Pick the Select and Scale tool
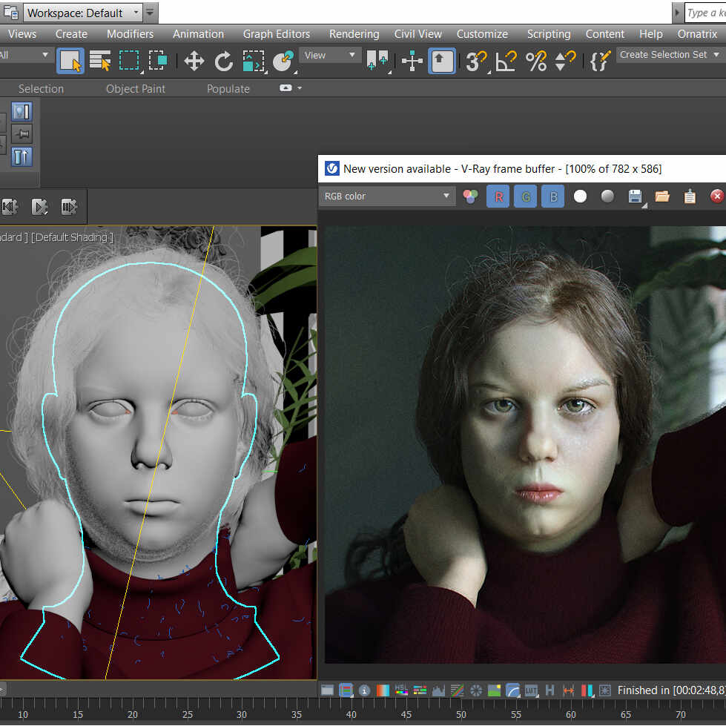Image resolution: width=726 pixels, height=726 pixels. [254, 61]
